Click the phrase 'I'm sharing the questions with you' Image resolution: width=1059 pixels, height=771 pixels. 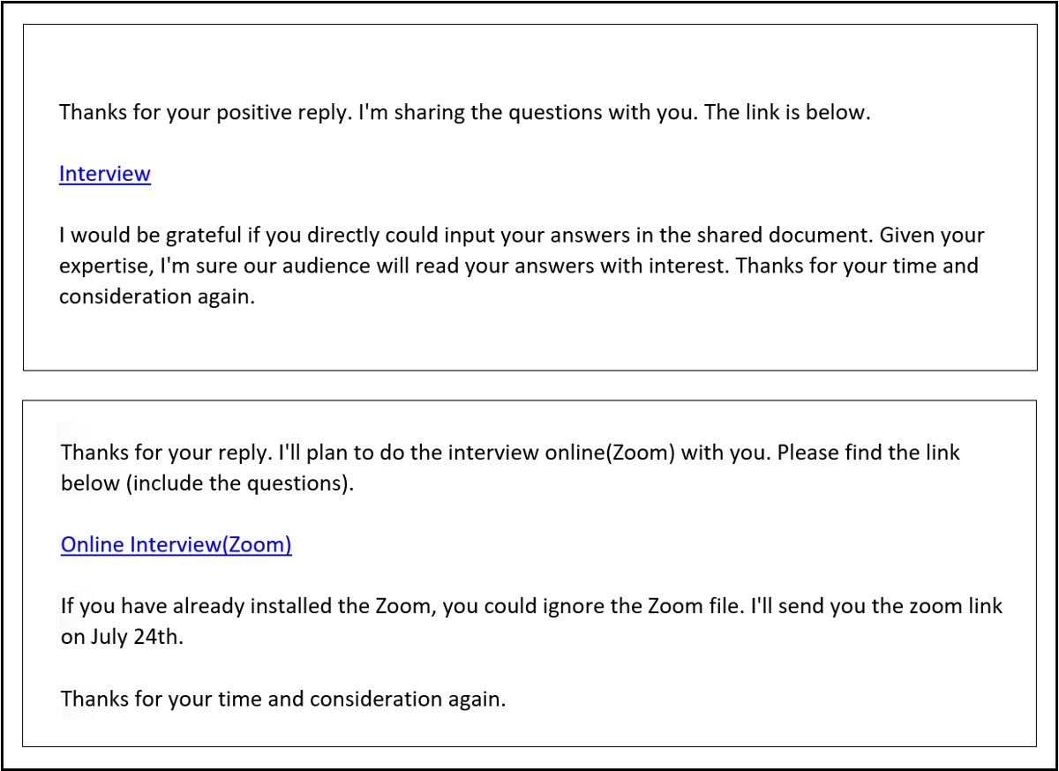(x=528, y=113)
